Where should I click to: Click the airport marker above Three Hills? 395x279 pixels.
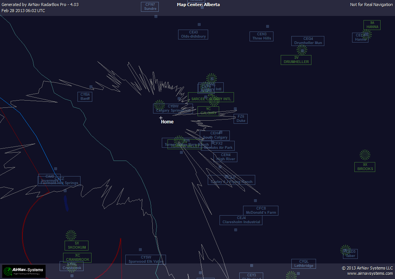click(267, 27)
